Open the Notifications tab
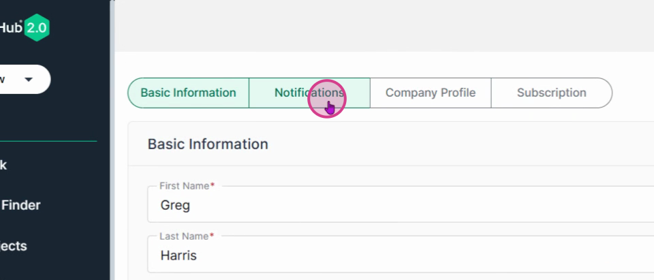The height and width of the screenshot is (280, 654). point(309,93)
